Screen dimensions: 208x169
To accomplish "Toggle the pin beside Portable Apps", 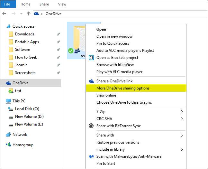I will [58, 42].
